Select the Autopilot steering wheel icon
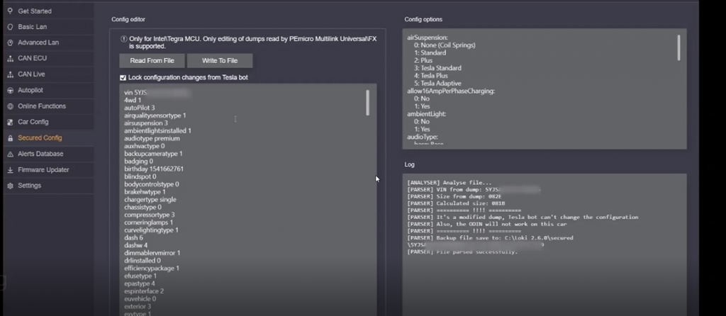The image size is (726, 316). 9,90
